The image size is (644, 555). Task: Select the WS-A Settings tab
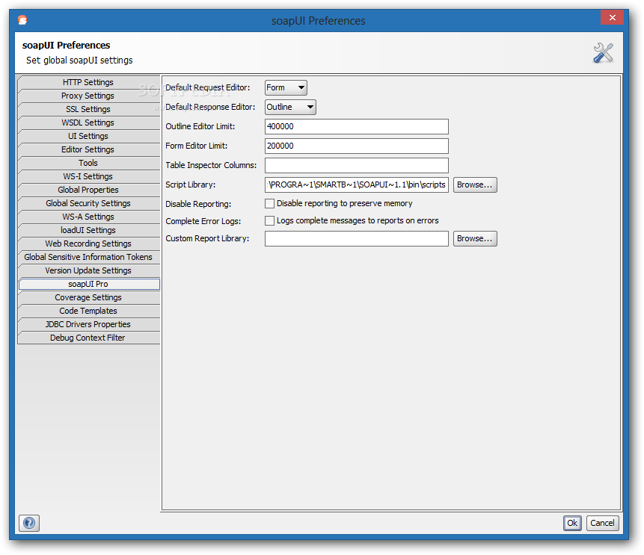[x=88, y=217]
